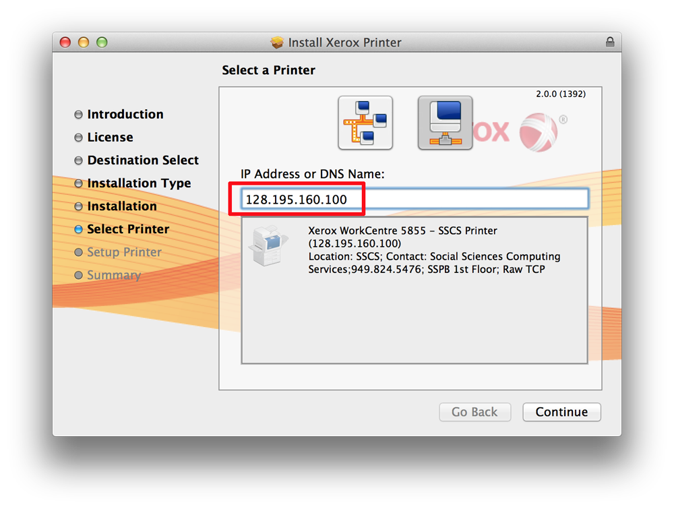
Task: Click the bullet beside the Introduction step
Action: tap(79, 115)
